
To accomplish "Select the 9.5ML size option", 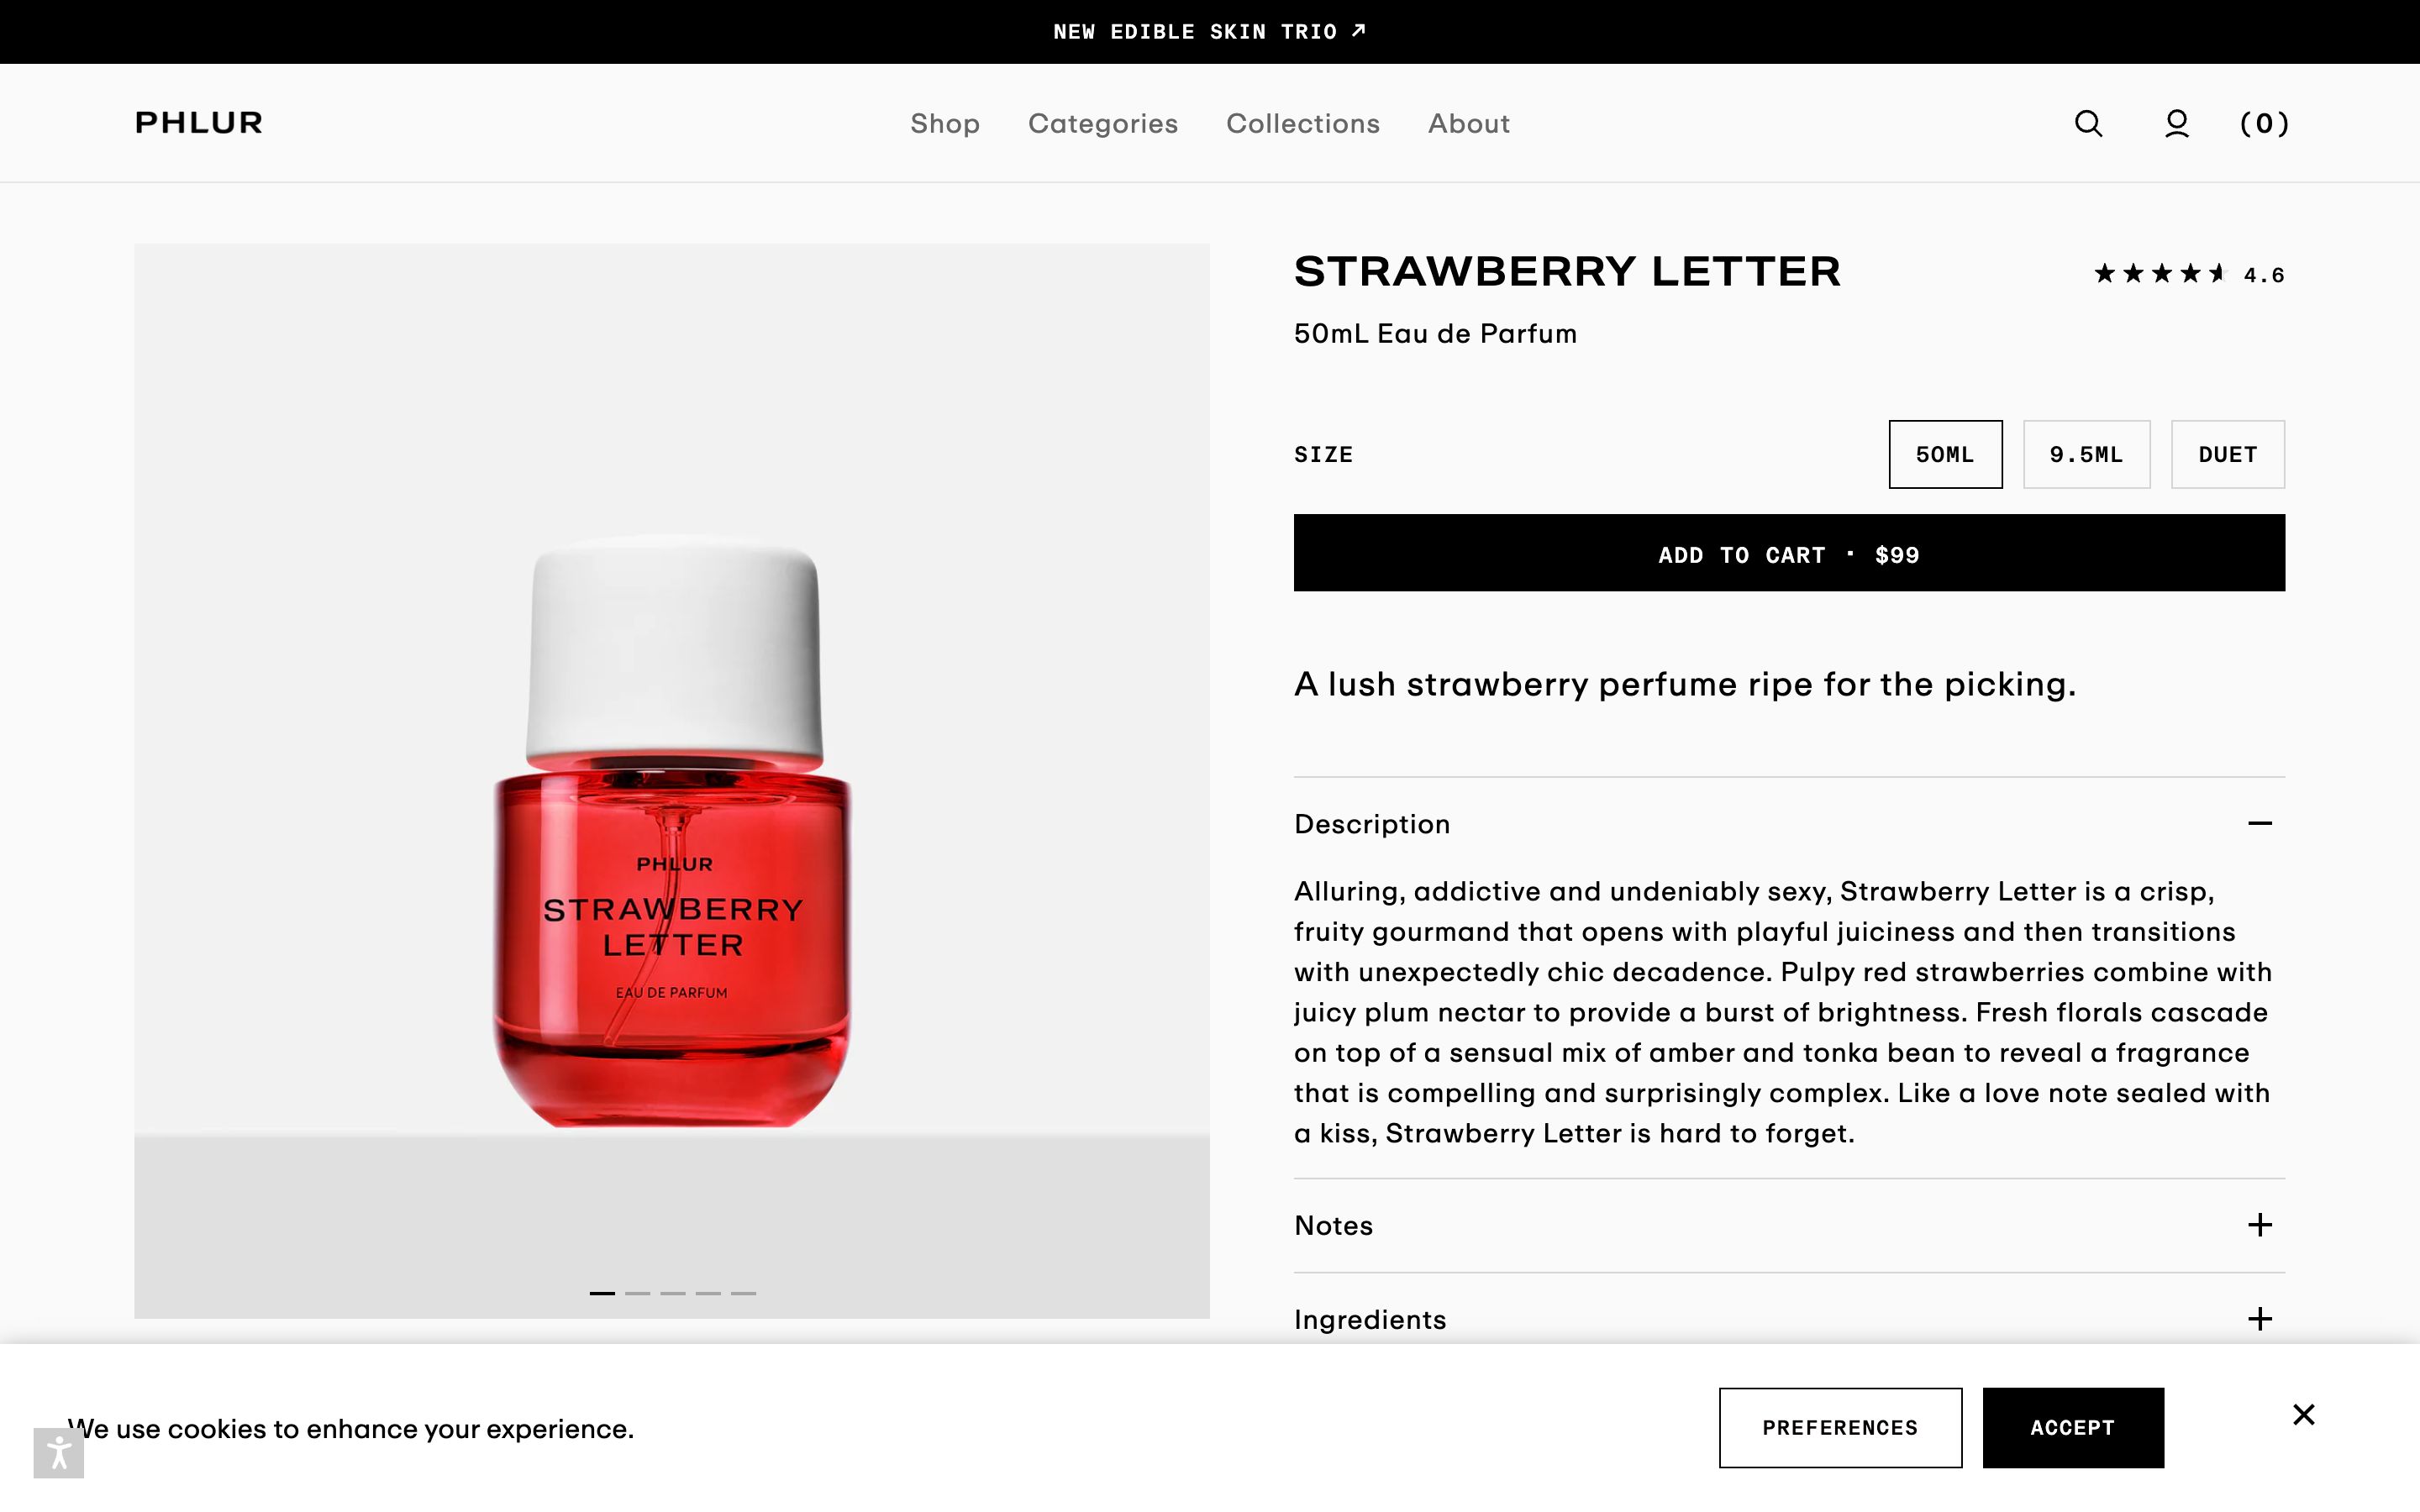I will [x=2086, y=454].
